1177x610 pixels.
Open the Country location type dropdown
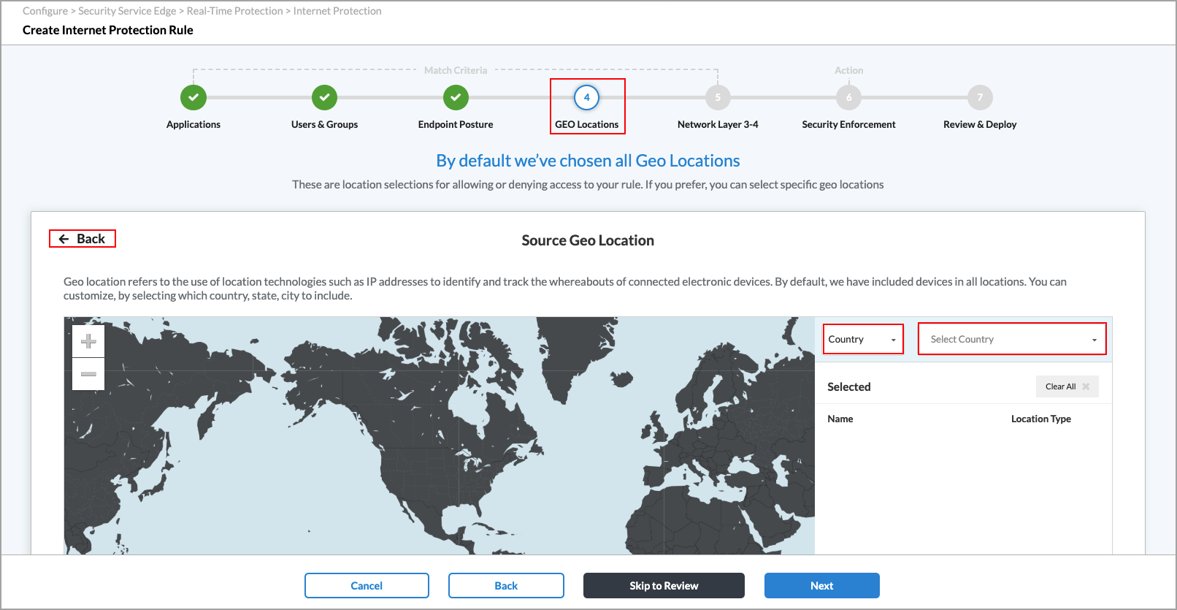pyautogui.click(x=863, y=339)
